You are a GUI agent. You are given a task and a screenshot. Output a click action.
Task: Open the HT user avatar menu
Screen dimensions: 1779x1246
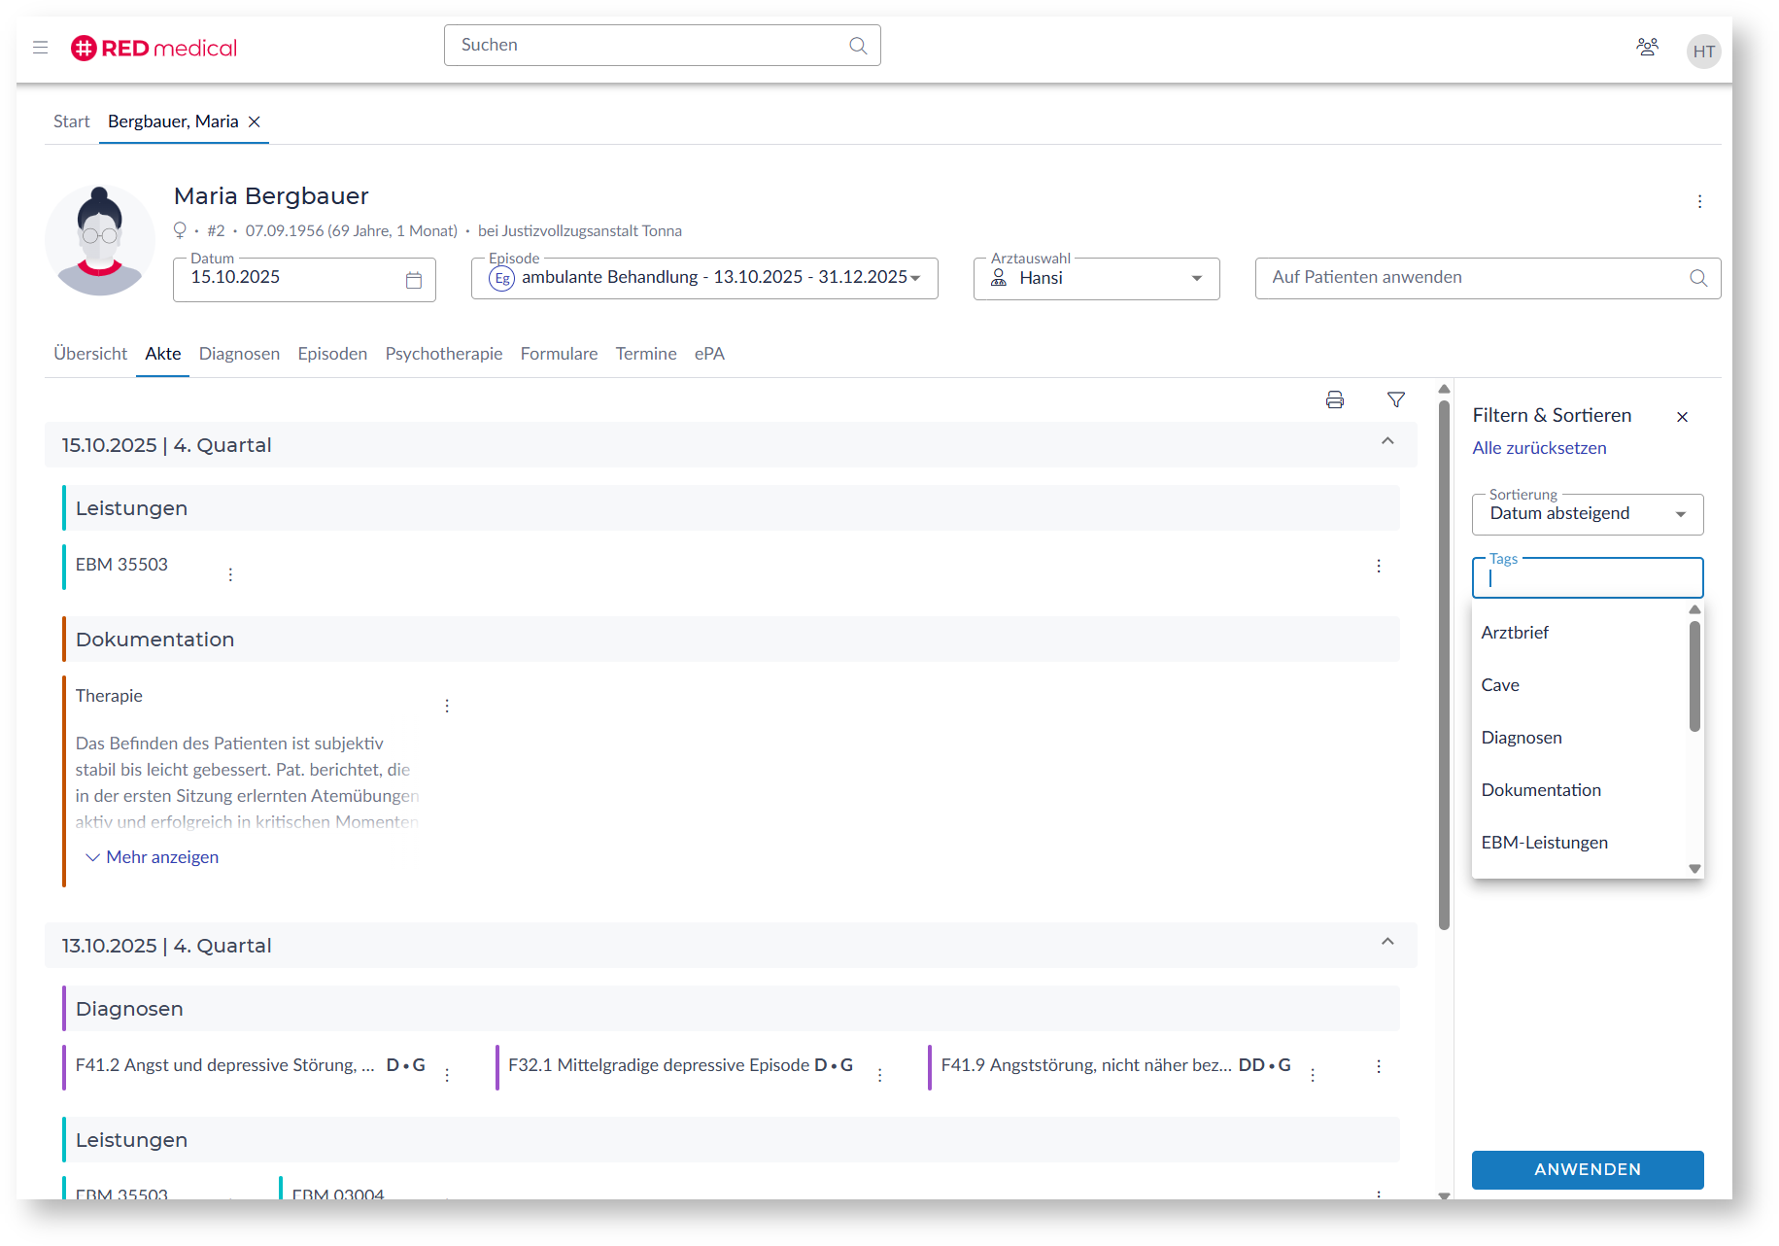coord(1703,52)
